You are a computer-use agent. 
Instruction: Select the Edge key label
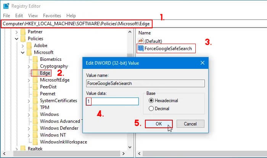45,73
